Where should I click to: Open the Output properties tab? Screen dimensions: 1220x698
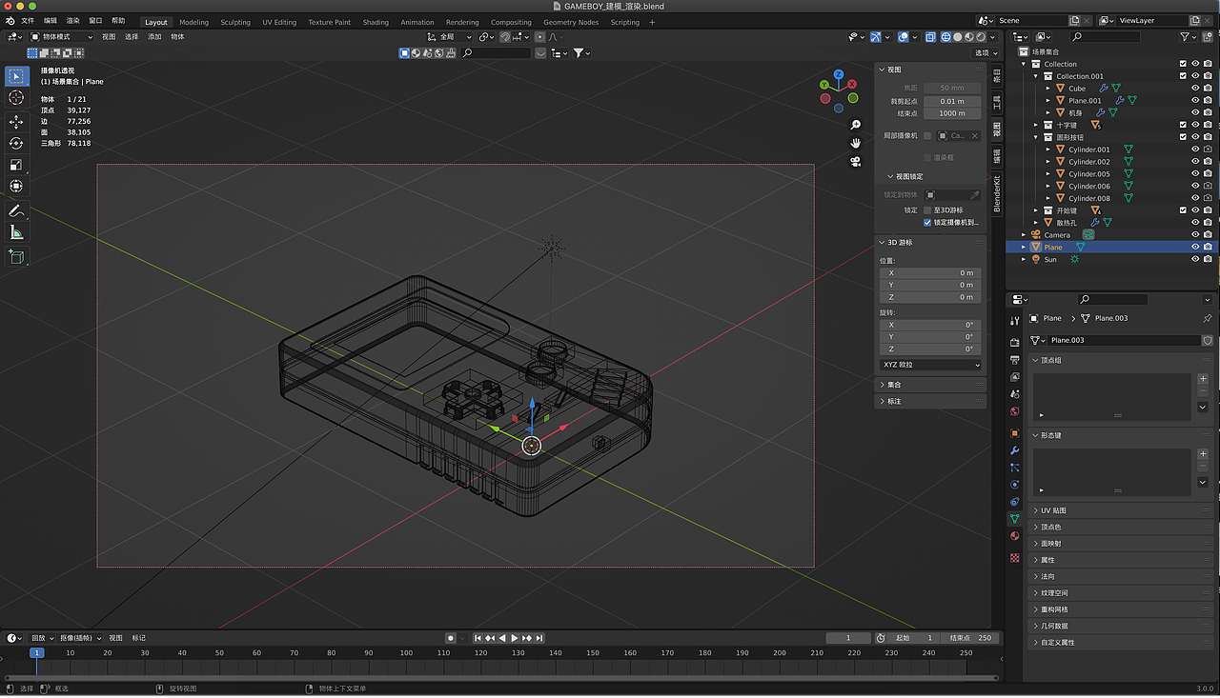click(x=1014, y=360)
